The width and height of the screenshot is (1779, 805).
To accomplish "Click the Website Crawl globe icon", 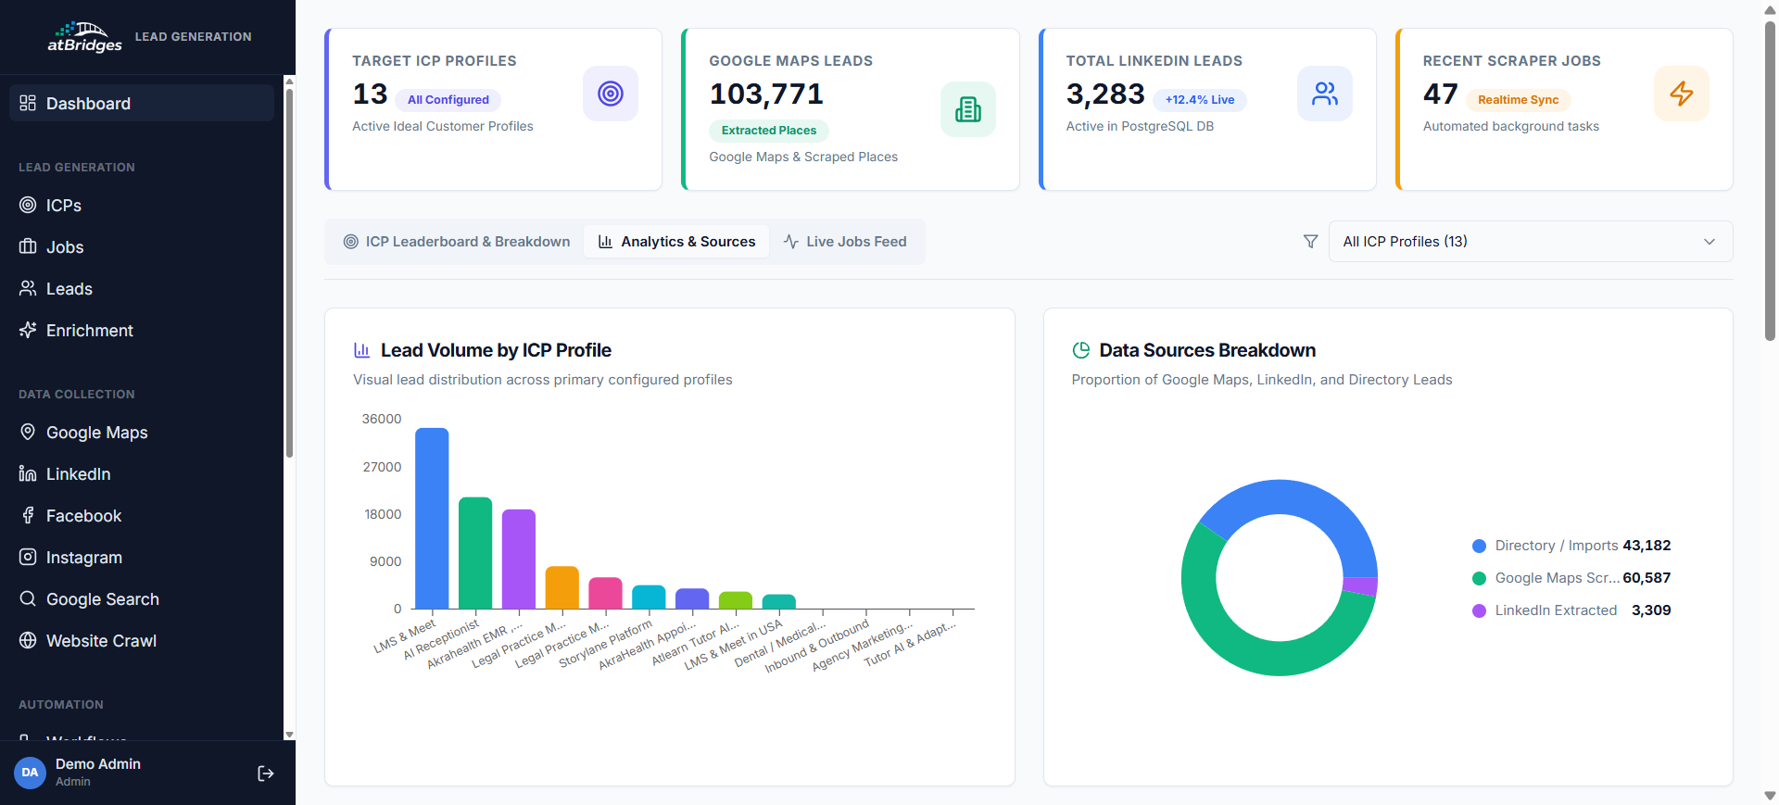I will click(x=28, y=640).
